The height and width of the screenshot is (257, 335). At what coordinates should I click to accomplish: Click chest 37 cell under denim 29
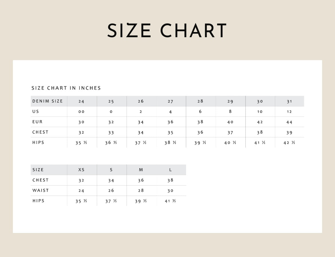[x=230, y=133]
